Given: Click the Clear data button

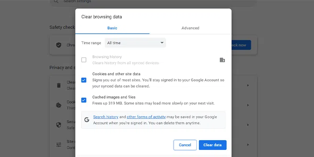Looking at the screenshot, I should pyautogui.click(x=212, y=145).
